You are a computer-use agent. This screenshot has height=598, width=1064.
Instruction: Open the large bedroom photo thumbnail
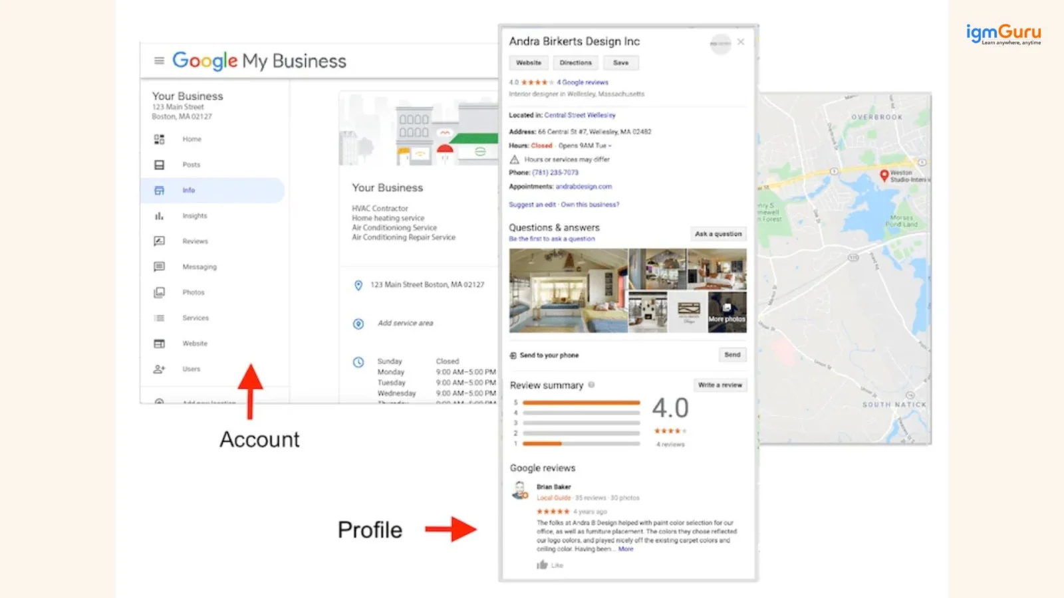click(568, 291)
